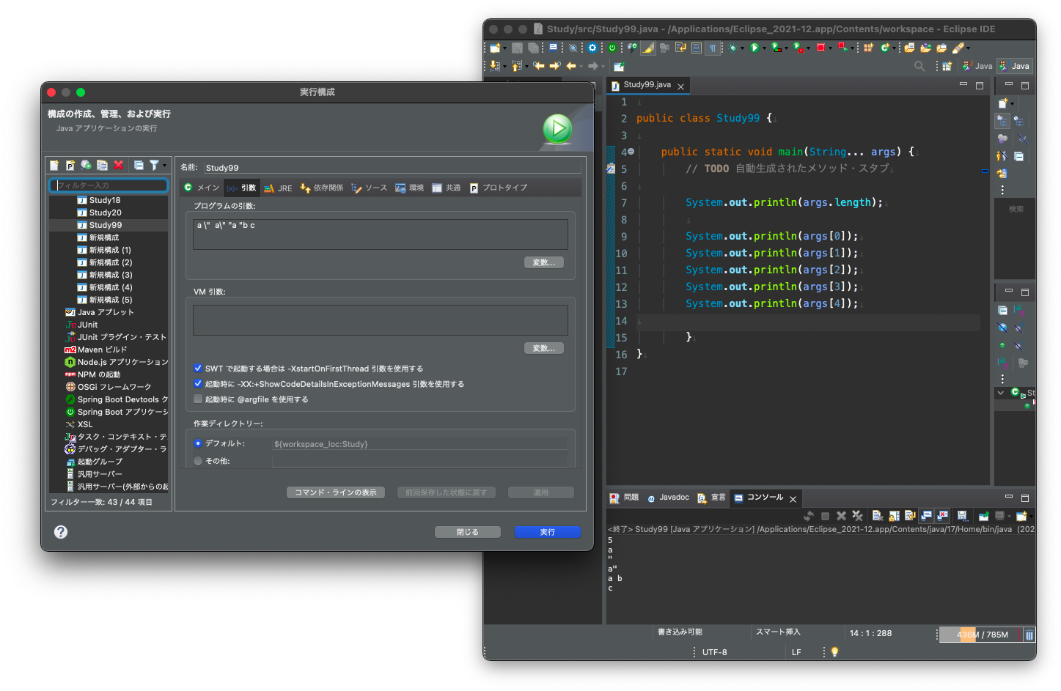Click the Debug bug icon in Eclipse toolbar

pyautogui.click(x=732, y=48)
